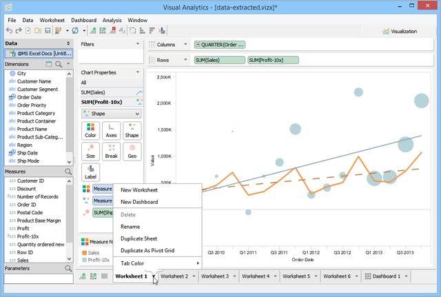The image size is (441, 297).
Task: Select Duplicate As Pivot Grid
Action: pyautogui.click(x=147, y=250)
